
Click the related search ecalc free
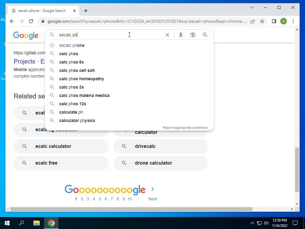click(61, 163)
